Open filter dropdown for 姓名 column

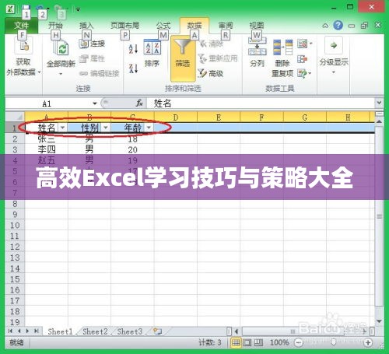62,128
